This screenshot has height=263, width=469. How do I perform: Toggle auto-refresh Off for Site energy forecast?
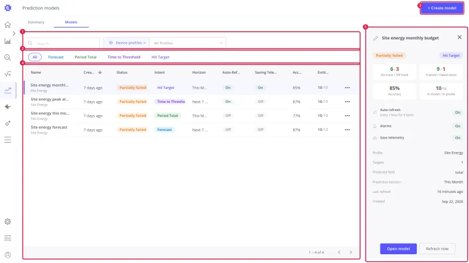point(228,130)
